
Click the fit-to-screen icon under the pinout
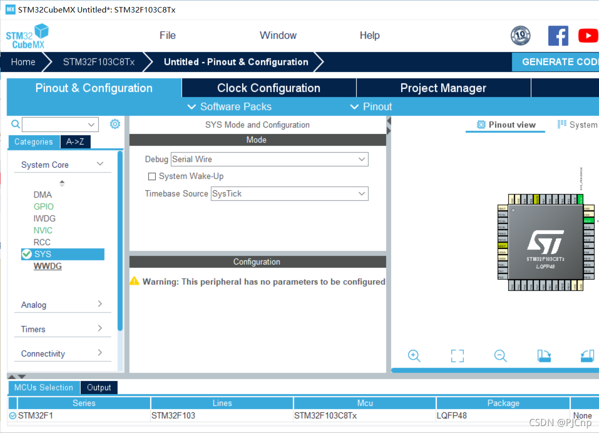tap(457, 355)
